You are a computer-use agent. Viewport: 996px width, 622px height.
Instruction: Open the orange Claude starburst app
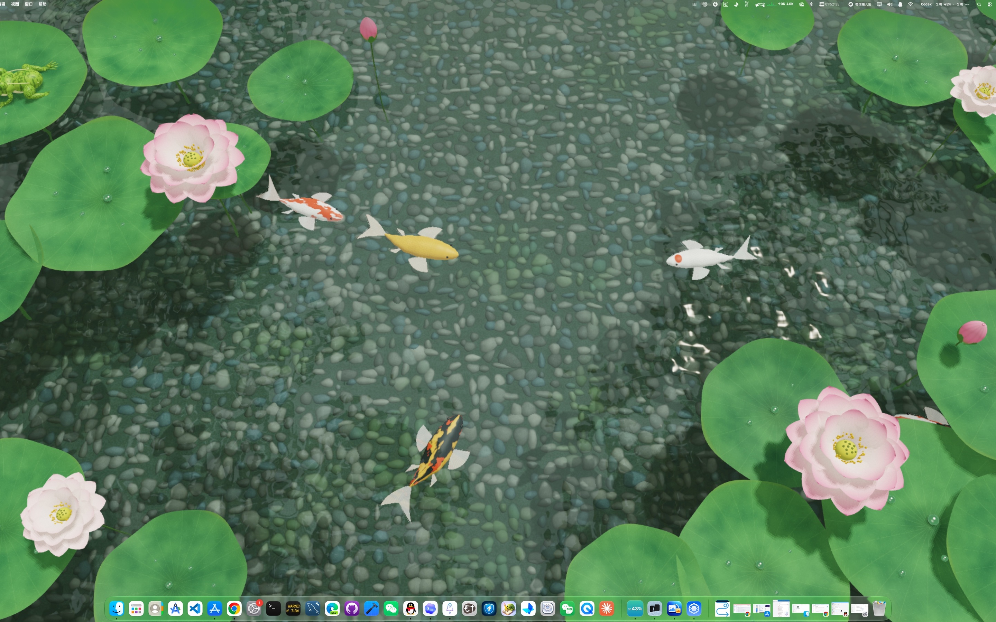[607, 608]
